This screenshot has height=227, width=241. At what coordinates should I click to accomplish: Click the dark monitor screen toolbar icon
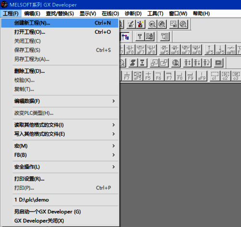[x=219, y=63]
